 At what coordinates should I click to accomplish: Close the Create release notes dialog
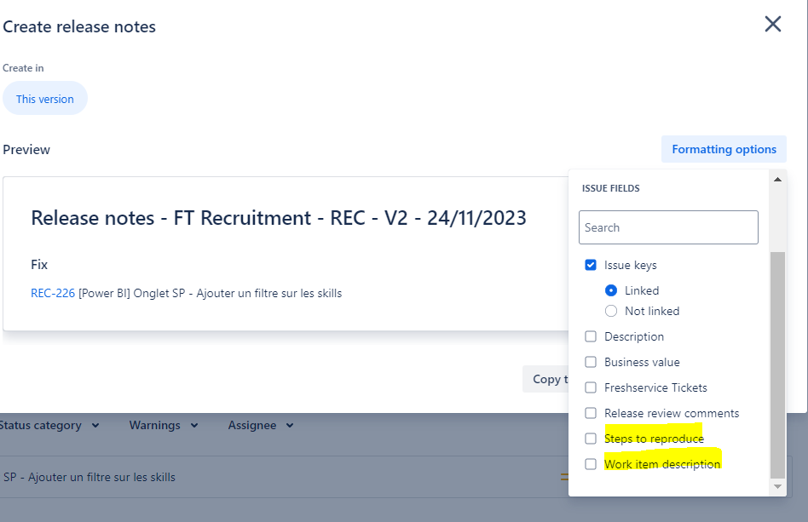(773, 24)
